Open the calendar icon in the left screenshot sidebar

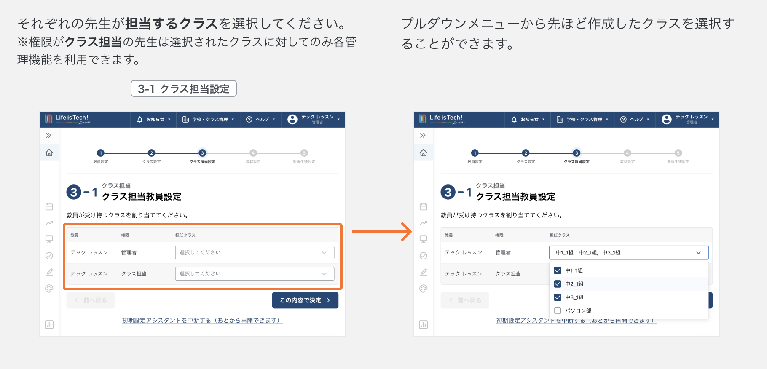pyautogui.click(x=49, y=206)
